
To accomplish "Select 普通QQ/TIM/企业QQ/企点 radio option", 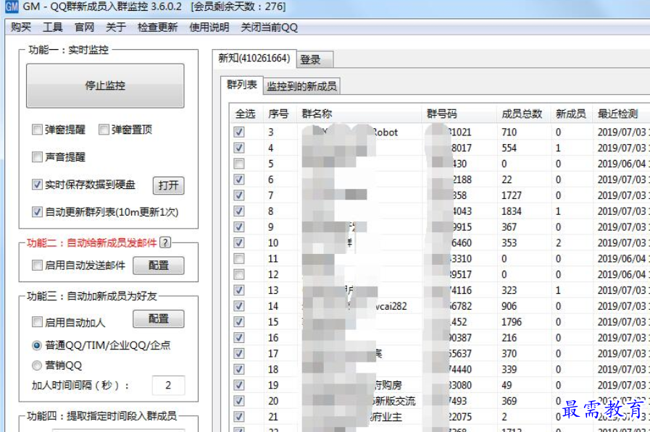I will click(37, 345).
